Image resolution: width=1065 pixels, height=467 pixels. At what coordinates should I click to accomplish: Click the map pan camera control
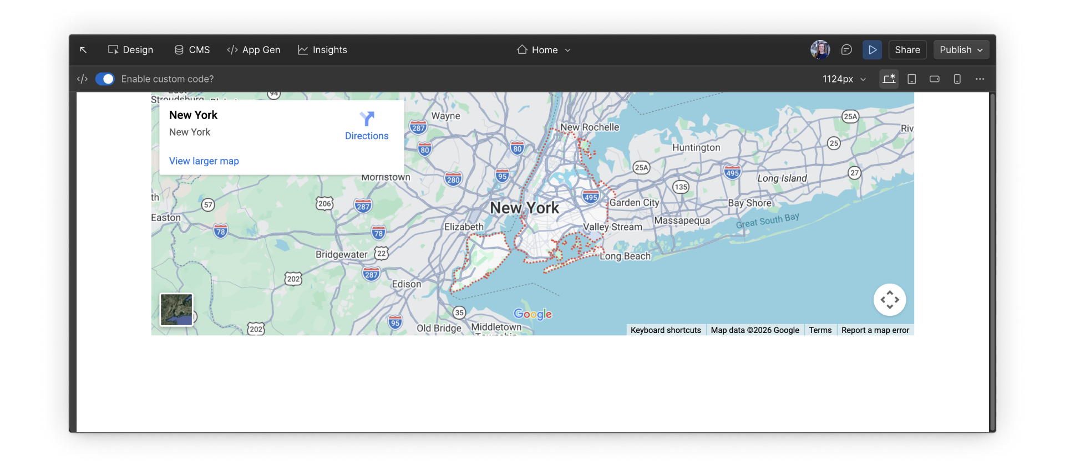click(x=890, y=300)
